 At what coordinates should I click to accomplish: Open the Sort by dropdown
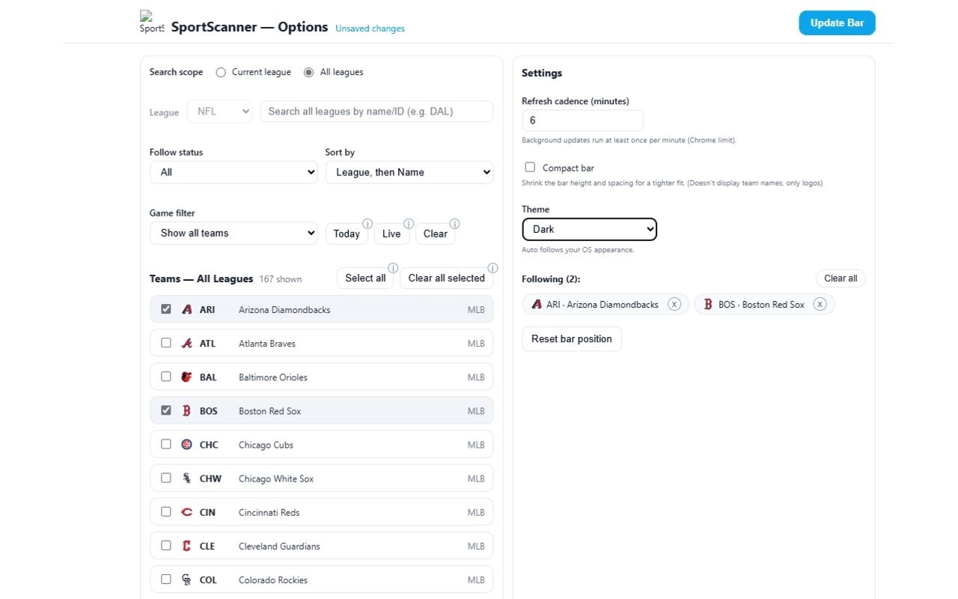(409, 172)
